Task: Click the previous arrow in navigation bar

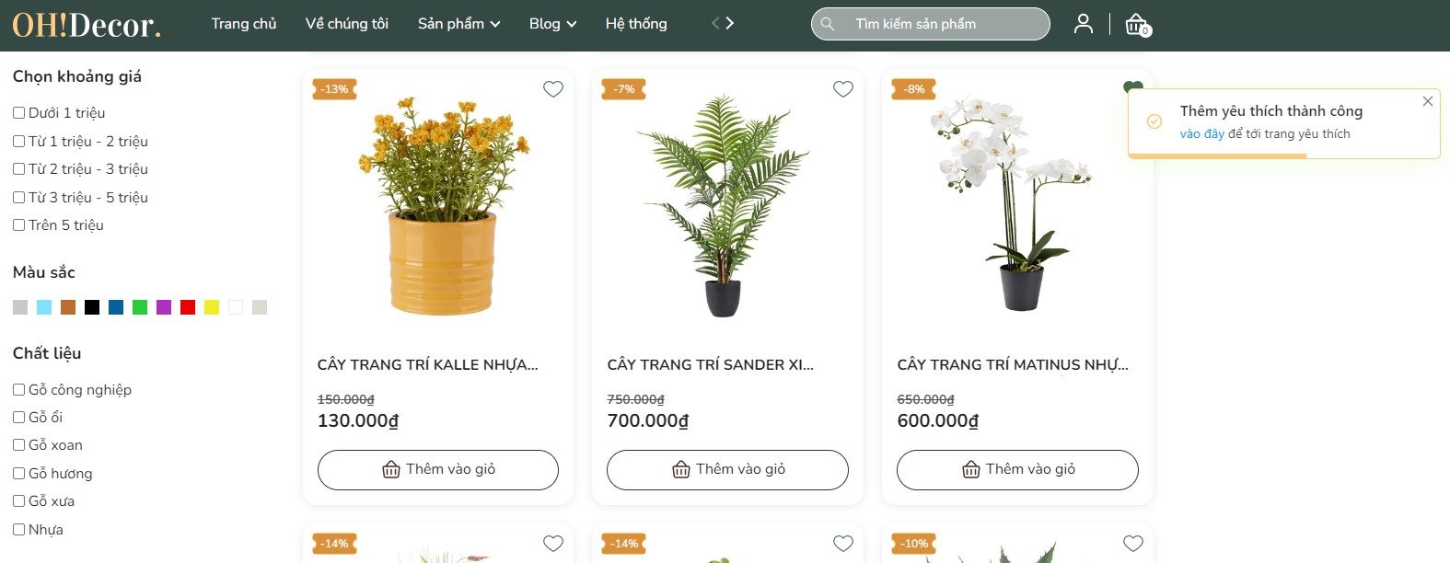Action: click(715, 24)
